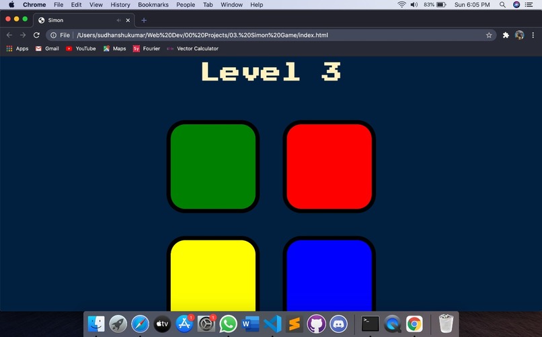The width and height of the screenshot is (542, 337).
Task: Open the History menu
Action: click(120, 5)
